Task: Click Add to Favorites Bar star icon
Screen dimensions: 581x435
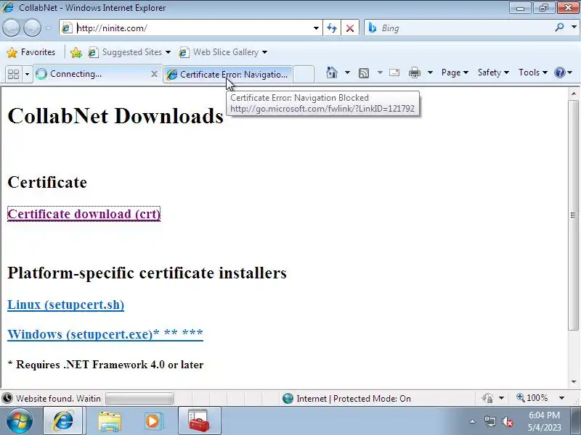Action: pos(76,52)
